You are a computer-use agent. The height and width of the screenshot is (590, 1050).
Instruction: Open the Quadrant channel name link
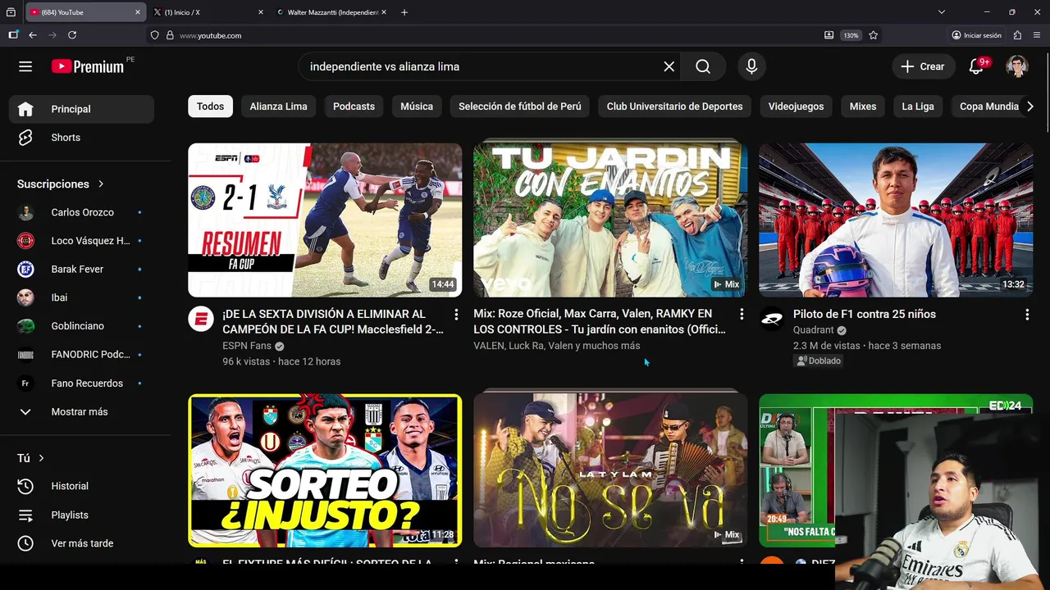(x=814, y=330)
